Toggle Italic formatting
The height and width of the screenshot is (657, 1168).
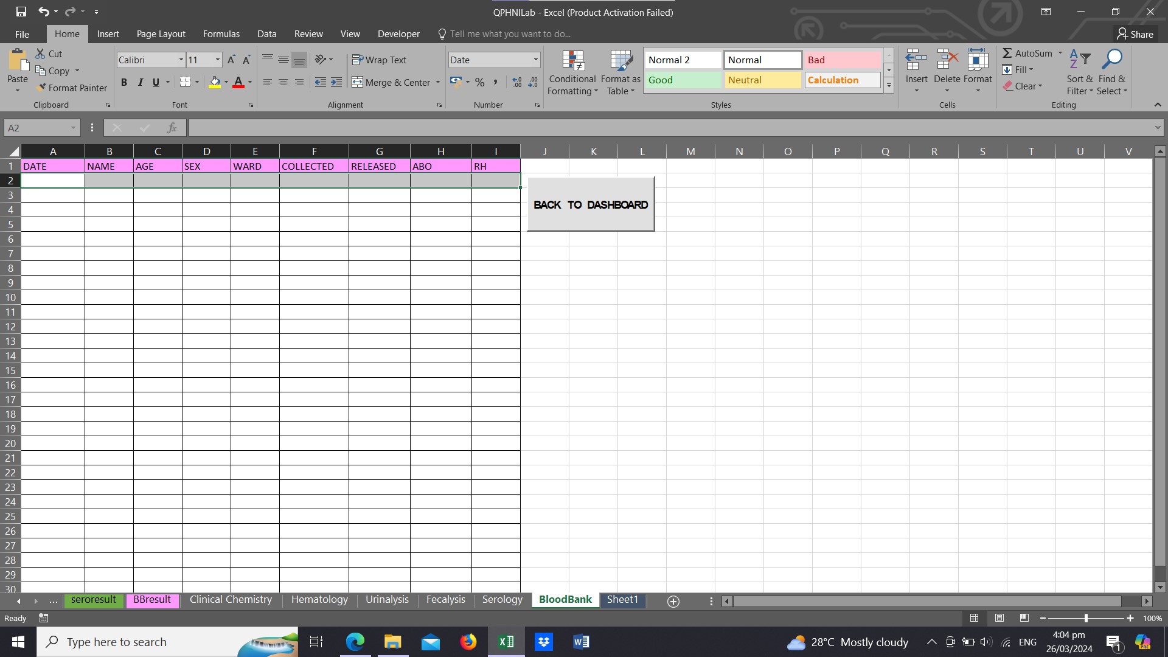click(x=141, y=82)
